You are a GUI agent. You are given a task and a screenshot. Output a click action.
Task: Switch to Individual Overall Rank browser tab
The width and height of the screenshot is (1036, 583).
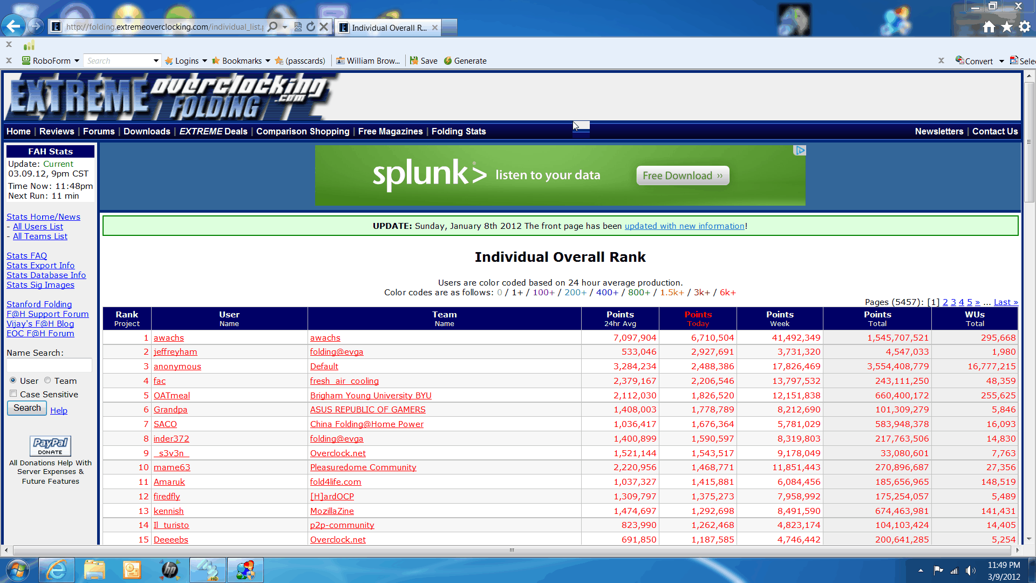coord(388,28)
